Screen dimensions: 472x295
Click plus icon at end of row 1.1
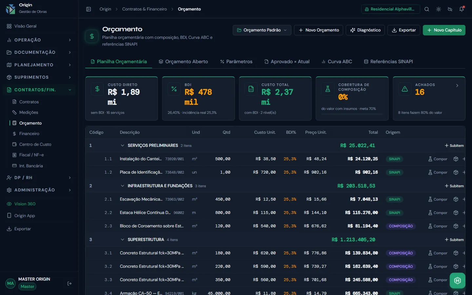[464, 159]
